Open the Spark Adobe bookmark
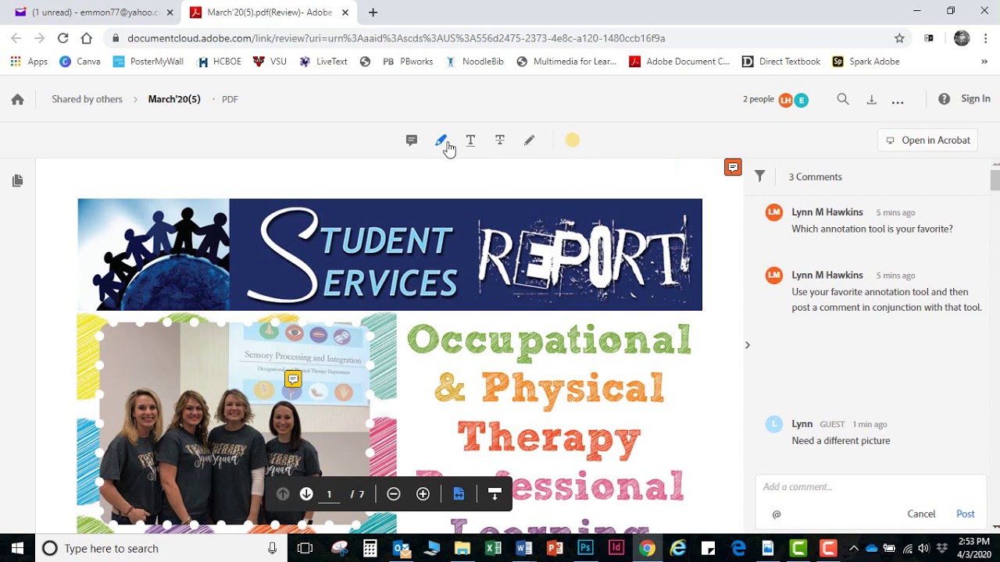Viewport: 1000px width, 562px height. click(866, 62)
